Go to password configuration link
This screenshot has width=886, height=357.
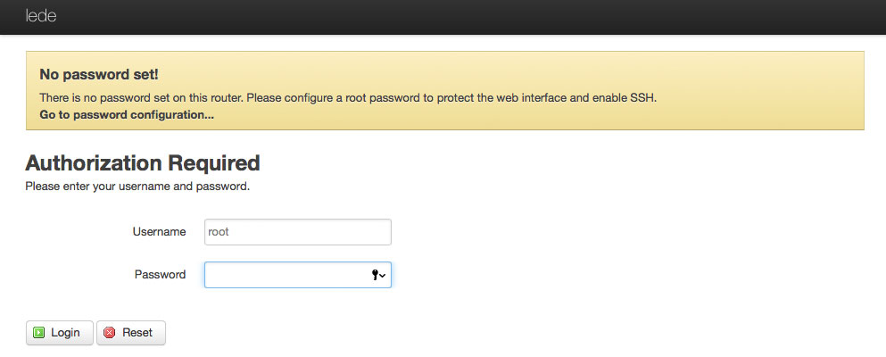pos(127,114)
